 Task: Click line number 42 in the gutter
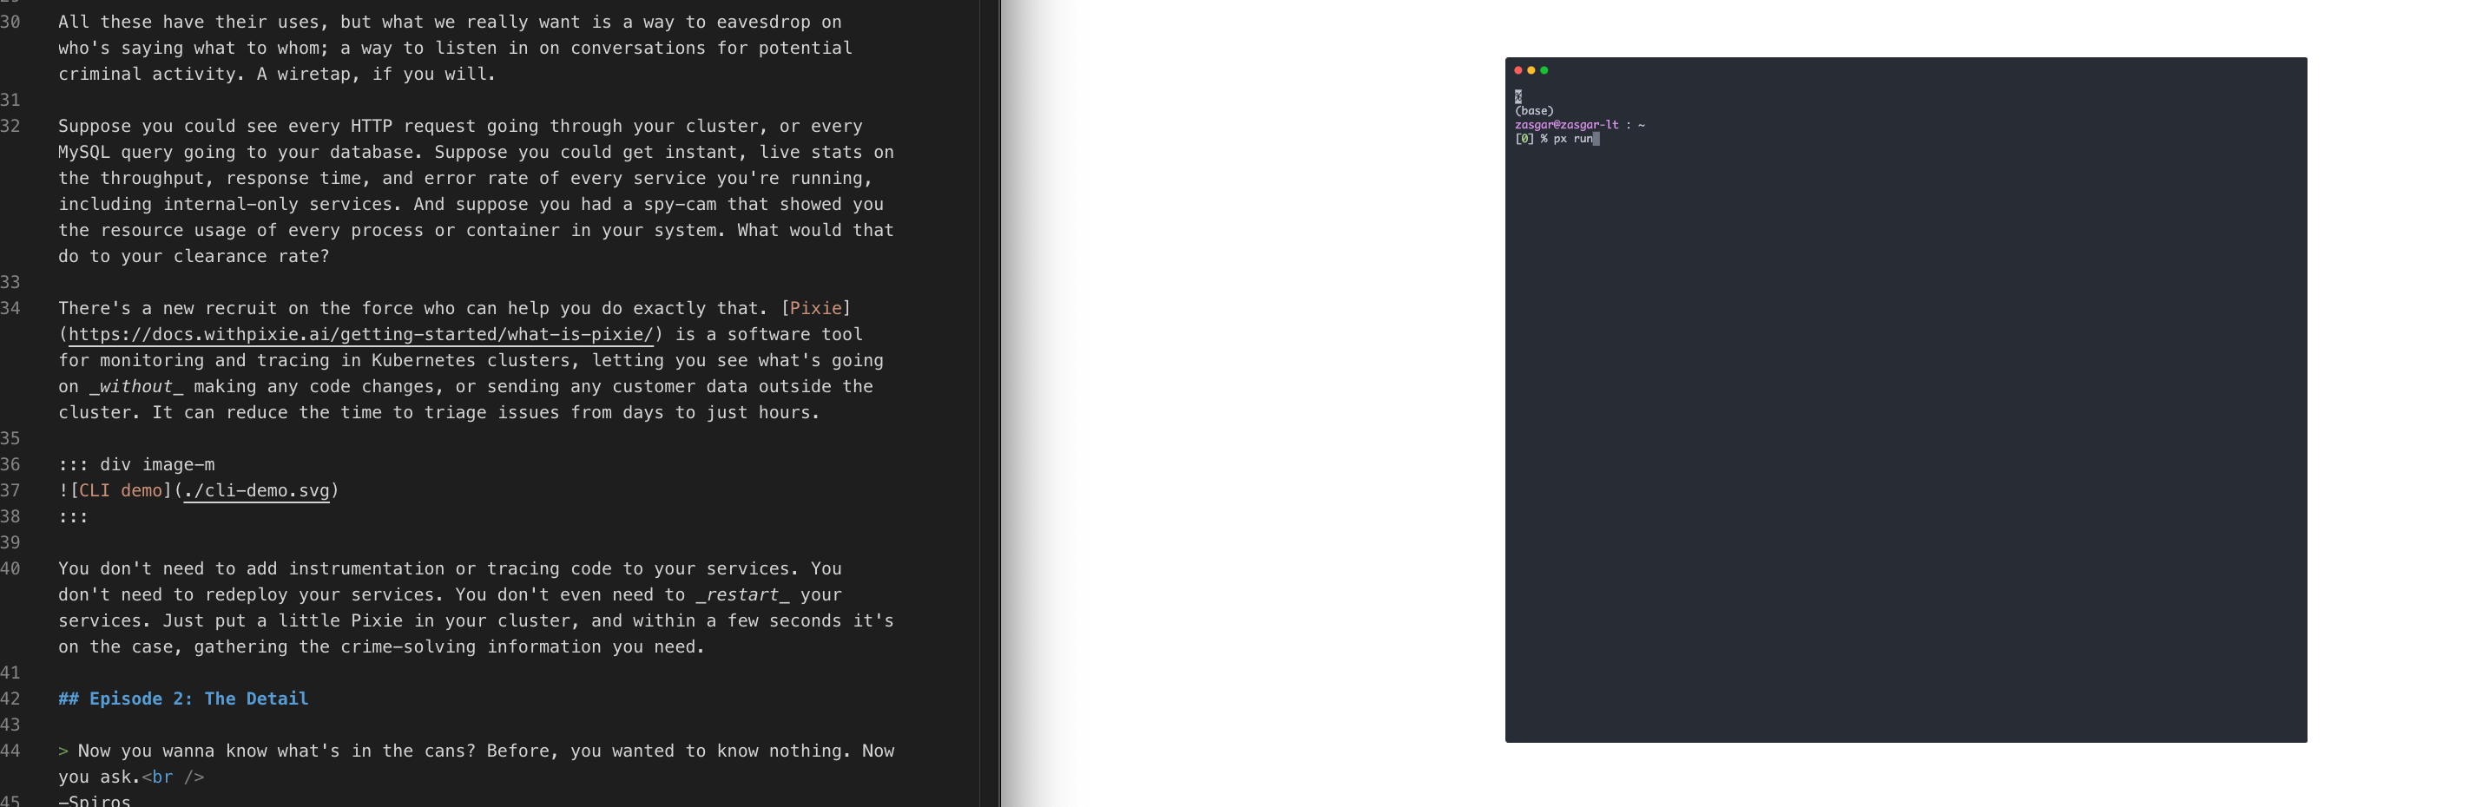coord(10,699)
